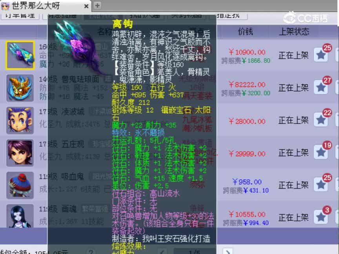Click 正在上架 status of ¥82222.00 row
This screenshot has width=339, height=254.
[293, 88]
